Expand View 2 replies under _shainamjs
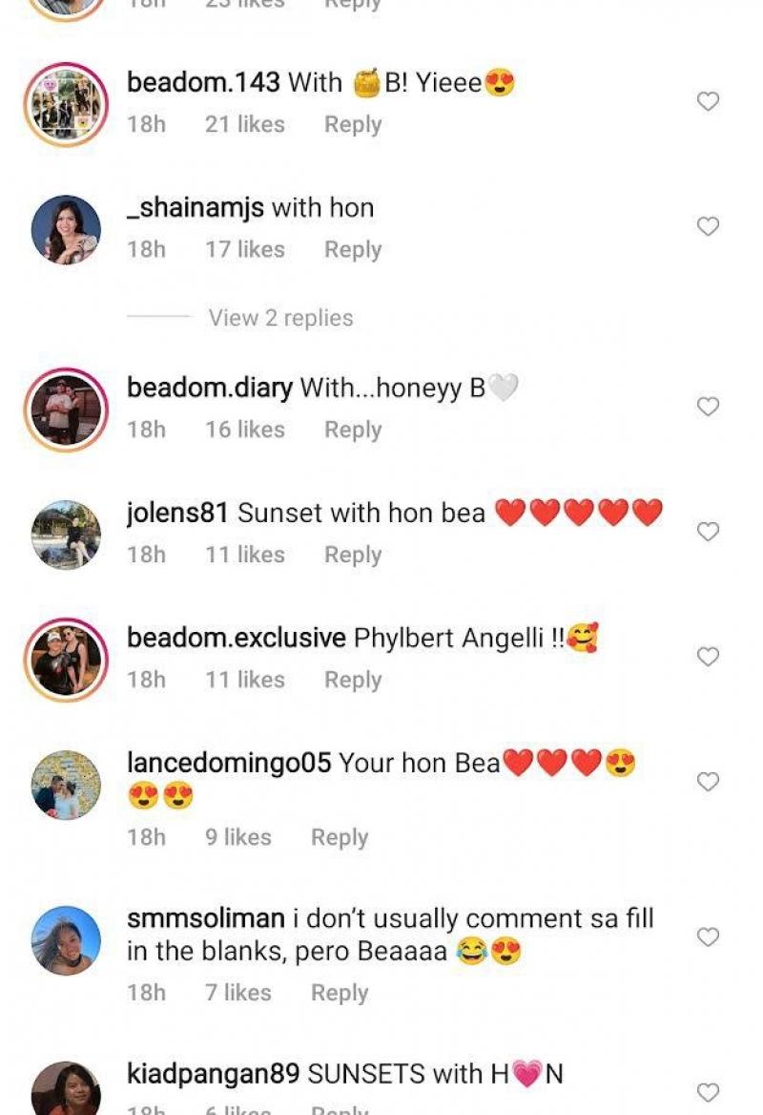The width and height of the screenshot is (763, 1115). (x=280, y=318)
